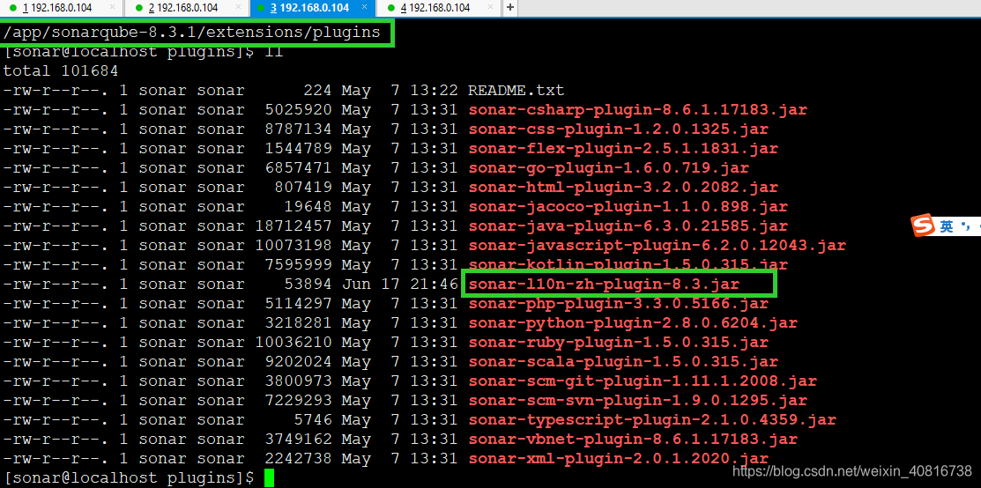Click file size 5025920
Image resolution: width=981 pixels, height=488 pixels.
coord(298,109)
